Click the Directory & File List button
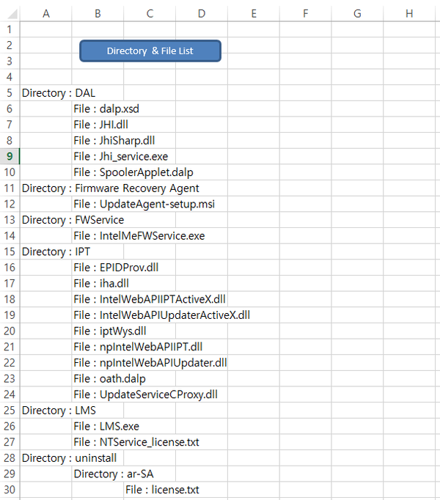Screen dimensions: 440x500 pyautogui.click(x=150, y=51)
